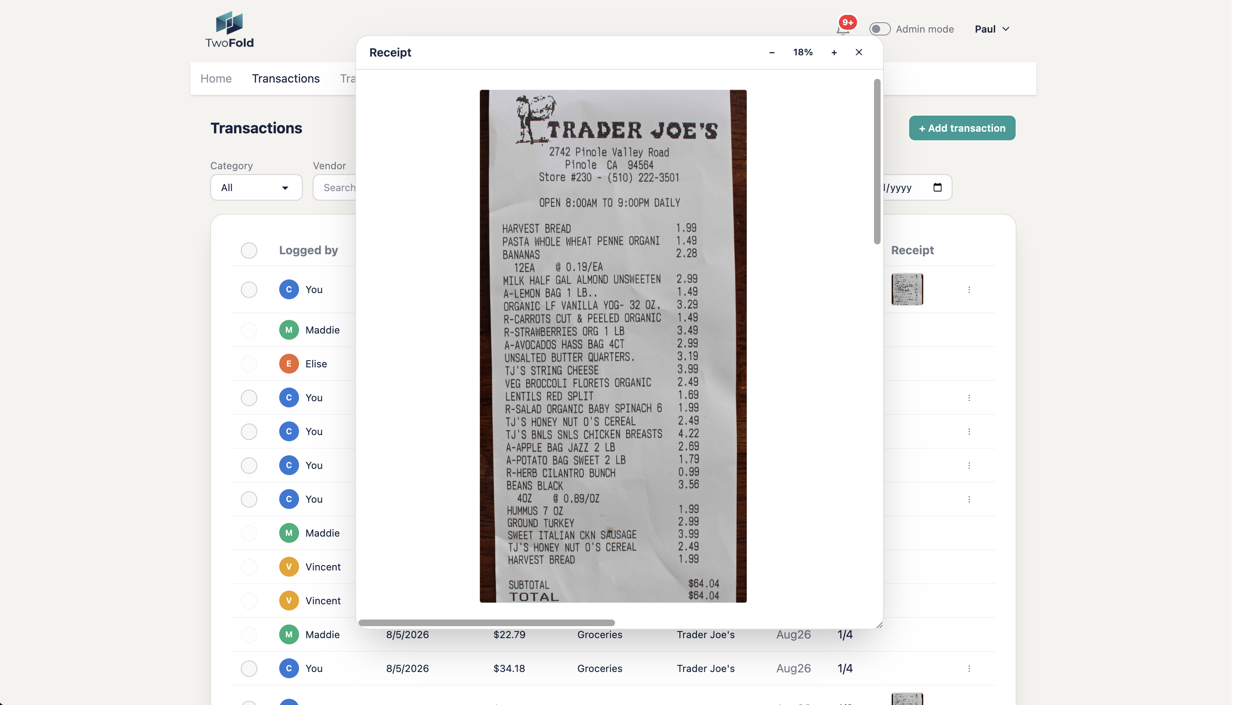Click Maddie's green M avatar in $22.79 row
1235x705 pixels.
coord(289,634)
